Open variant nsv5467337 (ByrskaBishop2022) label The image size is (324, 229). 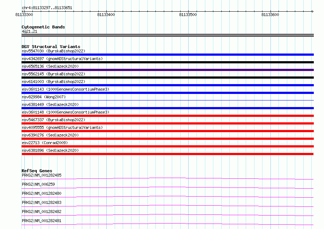pos(54,120)
